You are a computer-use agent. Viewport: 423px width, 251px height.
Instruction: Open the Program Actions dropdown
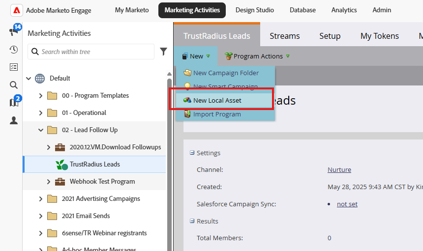click(x=257, y=56)
